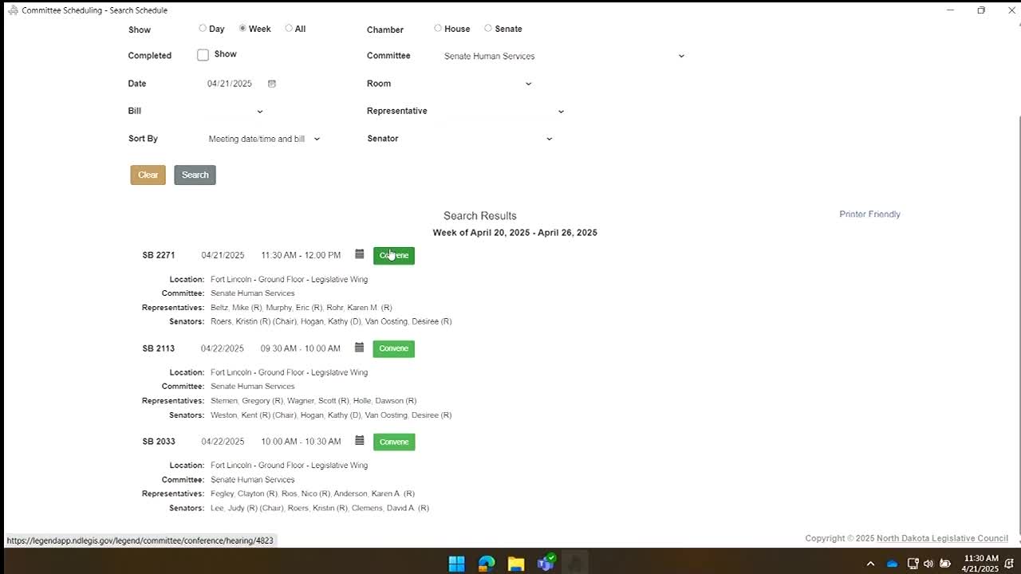Expand the Committee dropdown
The height and width of the screenshot is (574, 1021).
564,57
